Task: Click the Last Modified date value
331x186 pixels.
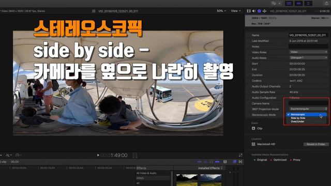Action: point(304,41)
